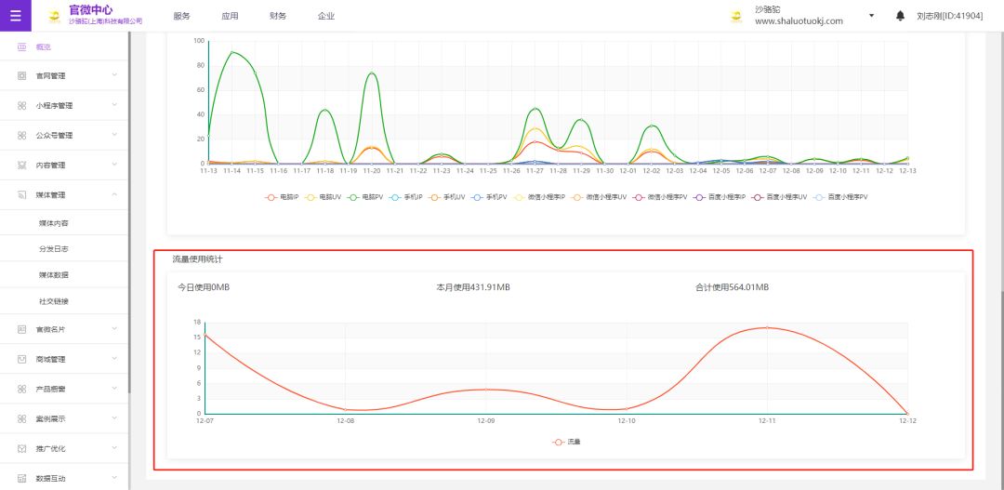Open the site selector dropdown arrow
The width and height of the screenshot is (1004, 490).
point(871,16)
